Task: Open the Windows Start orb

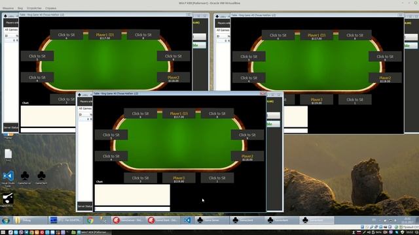Action: 6,221
